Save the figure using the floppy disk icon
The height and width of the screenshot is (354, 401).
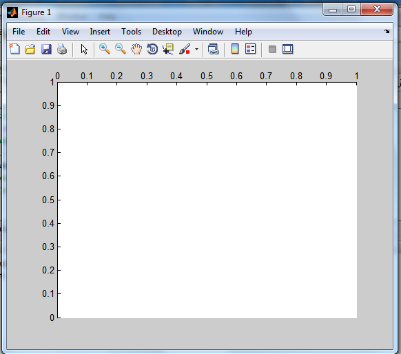(x=46, y=49)
